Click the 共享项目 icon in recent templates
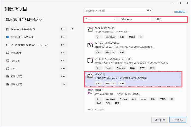 pyautogui.click(x=8, y=61)
